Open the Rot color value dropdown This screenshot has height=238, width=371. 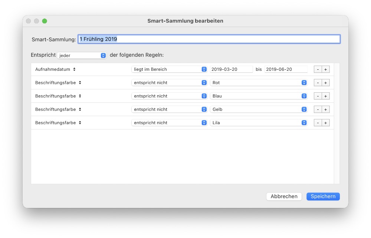click(x=259, y=83)
